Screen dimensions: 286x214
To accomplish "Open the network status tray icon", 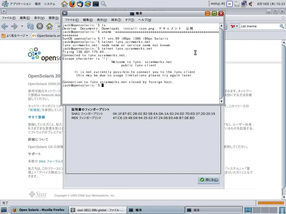I will pyautogui.click(x=244, y=4).
